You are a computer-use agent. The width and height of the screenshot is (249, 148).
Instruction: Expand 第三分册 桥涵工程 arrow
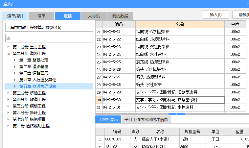8,93
